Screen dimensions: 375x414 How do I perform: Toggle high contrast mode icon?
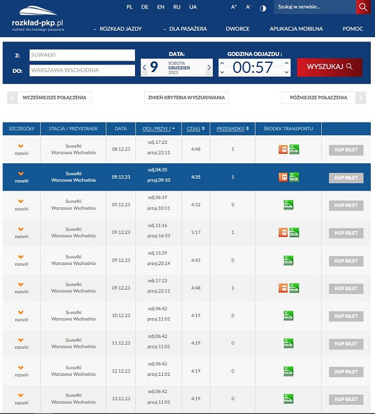(x=263, y=7)
